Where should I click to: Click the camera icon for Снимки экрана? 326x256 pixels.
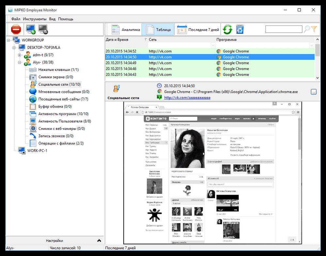(33, 77)
